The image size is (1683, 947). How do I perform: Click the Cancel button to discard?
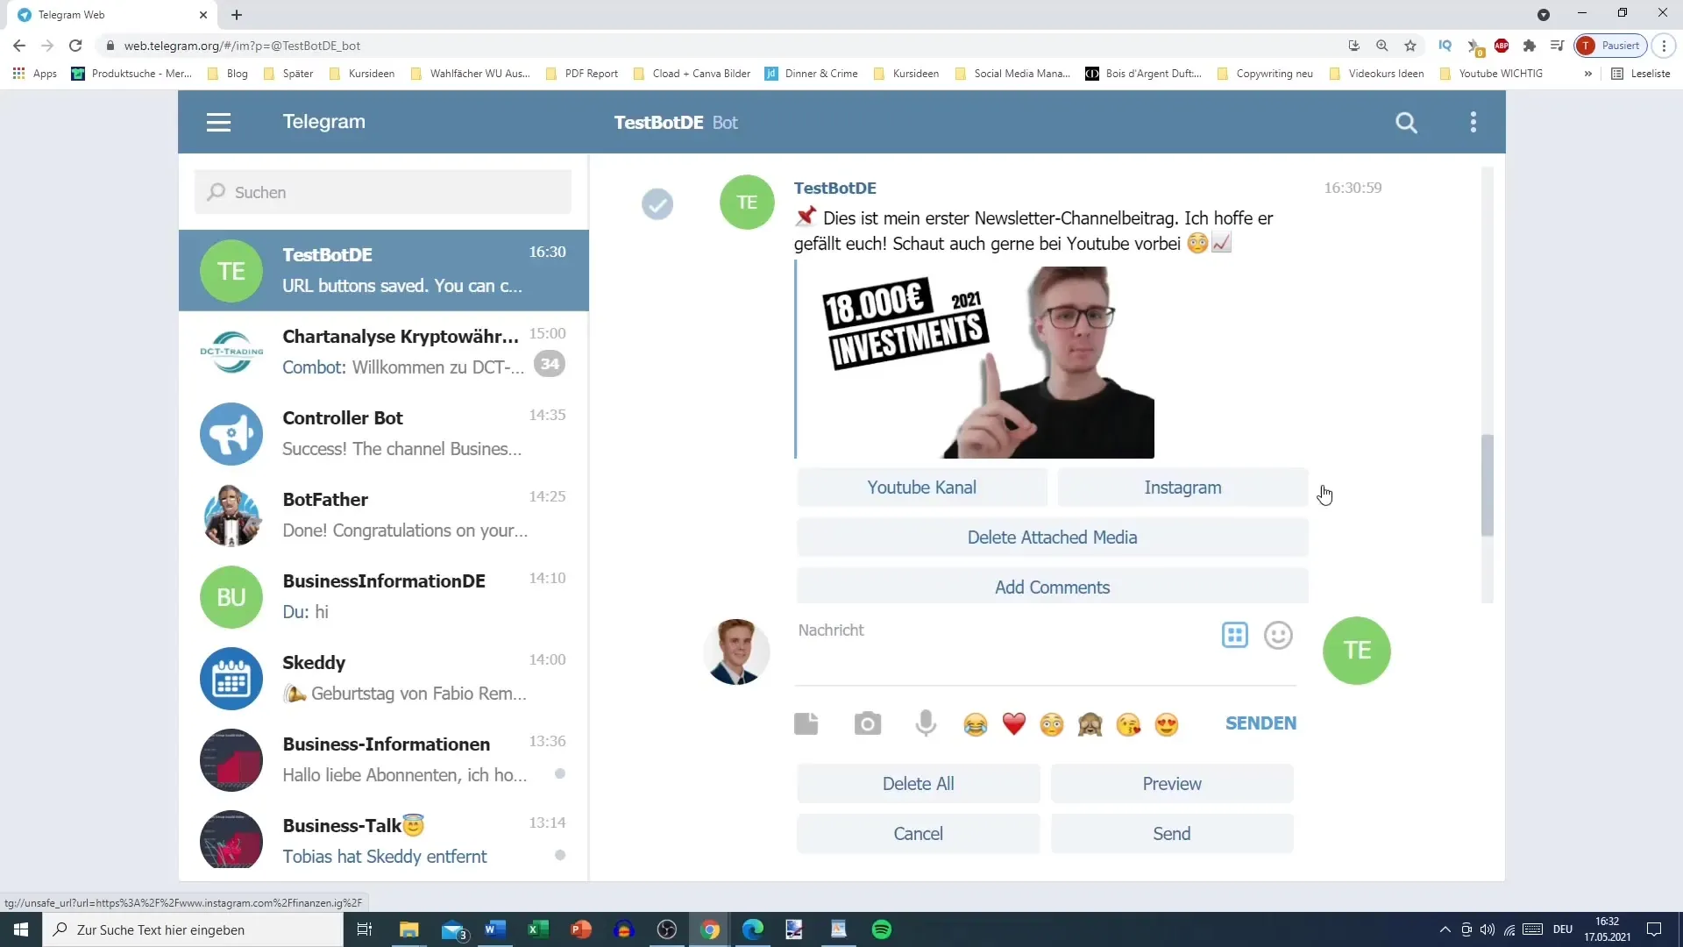919,834
